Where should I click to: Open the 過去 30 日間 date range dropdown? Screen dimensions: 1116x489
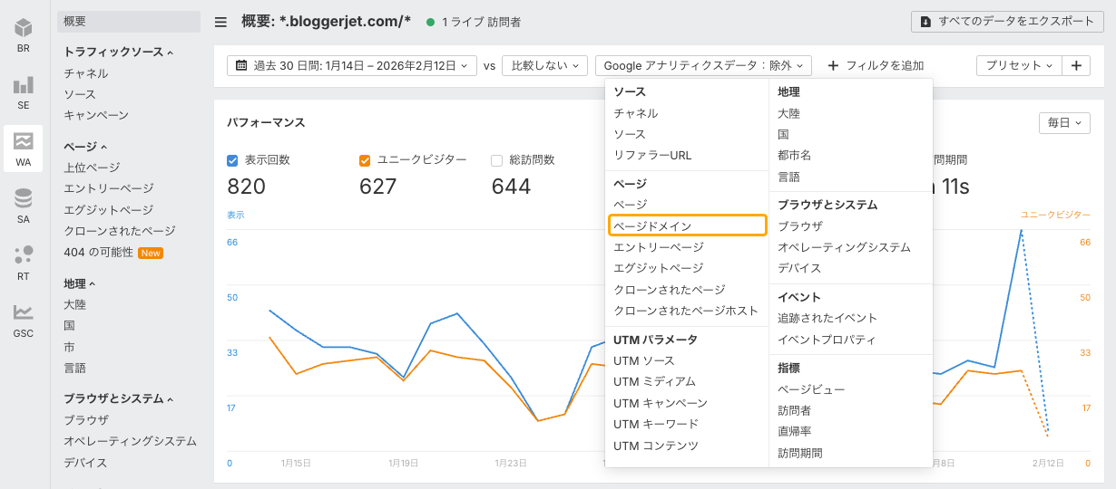click(351, 65)
